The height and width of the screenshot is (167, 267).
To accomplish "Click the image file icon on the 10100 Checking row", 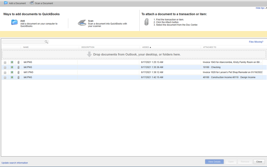I will [12, 67].
